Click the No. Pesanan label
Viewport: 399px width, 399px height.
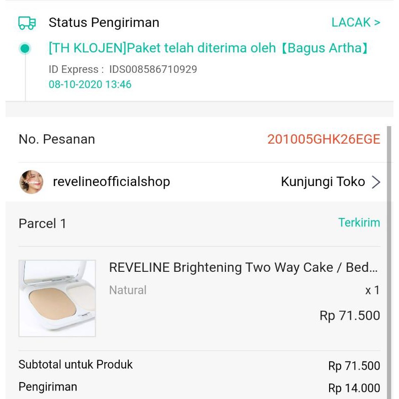pos(57,139)
